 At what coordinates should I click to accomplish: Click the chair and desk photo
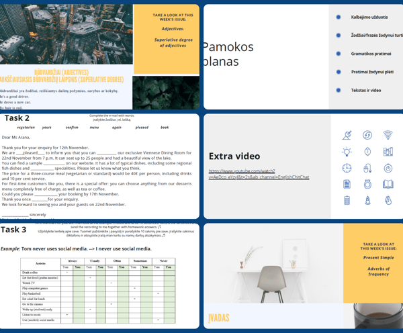point(273,263)
